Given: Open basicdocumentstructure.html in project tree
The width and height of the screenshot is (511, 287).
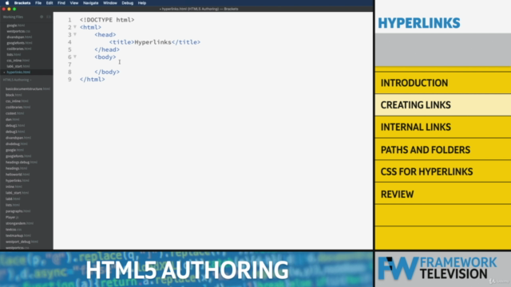Looking at the screenshot, I should pos(28,88).
